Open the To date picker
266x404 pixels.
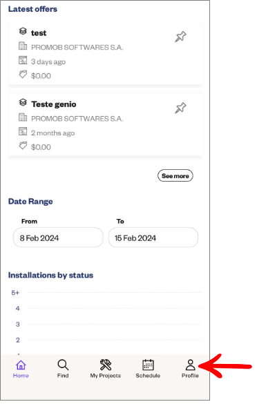point(153,238)
